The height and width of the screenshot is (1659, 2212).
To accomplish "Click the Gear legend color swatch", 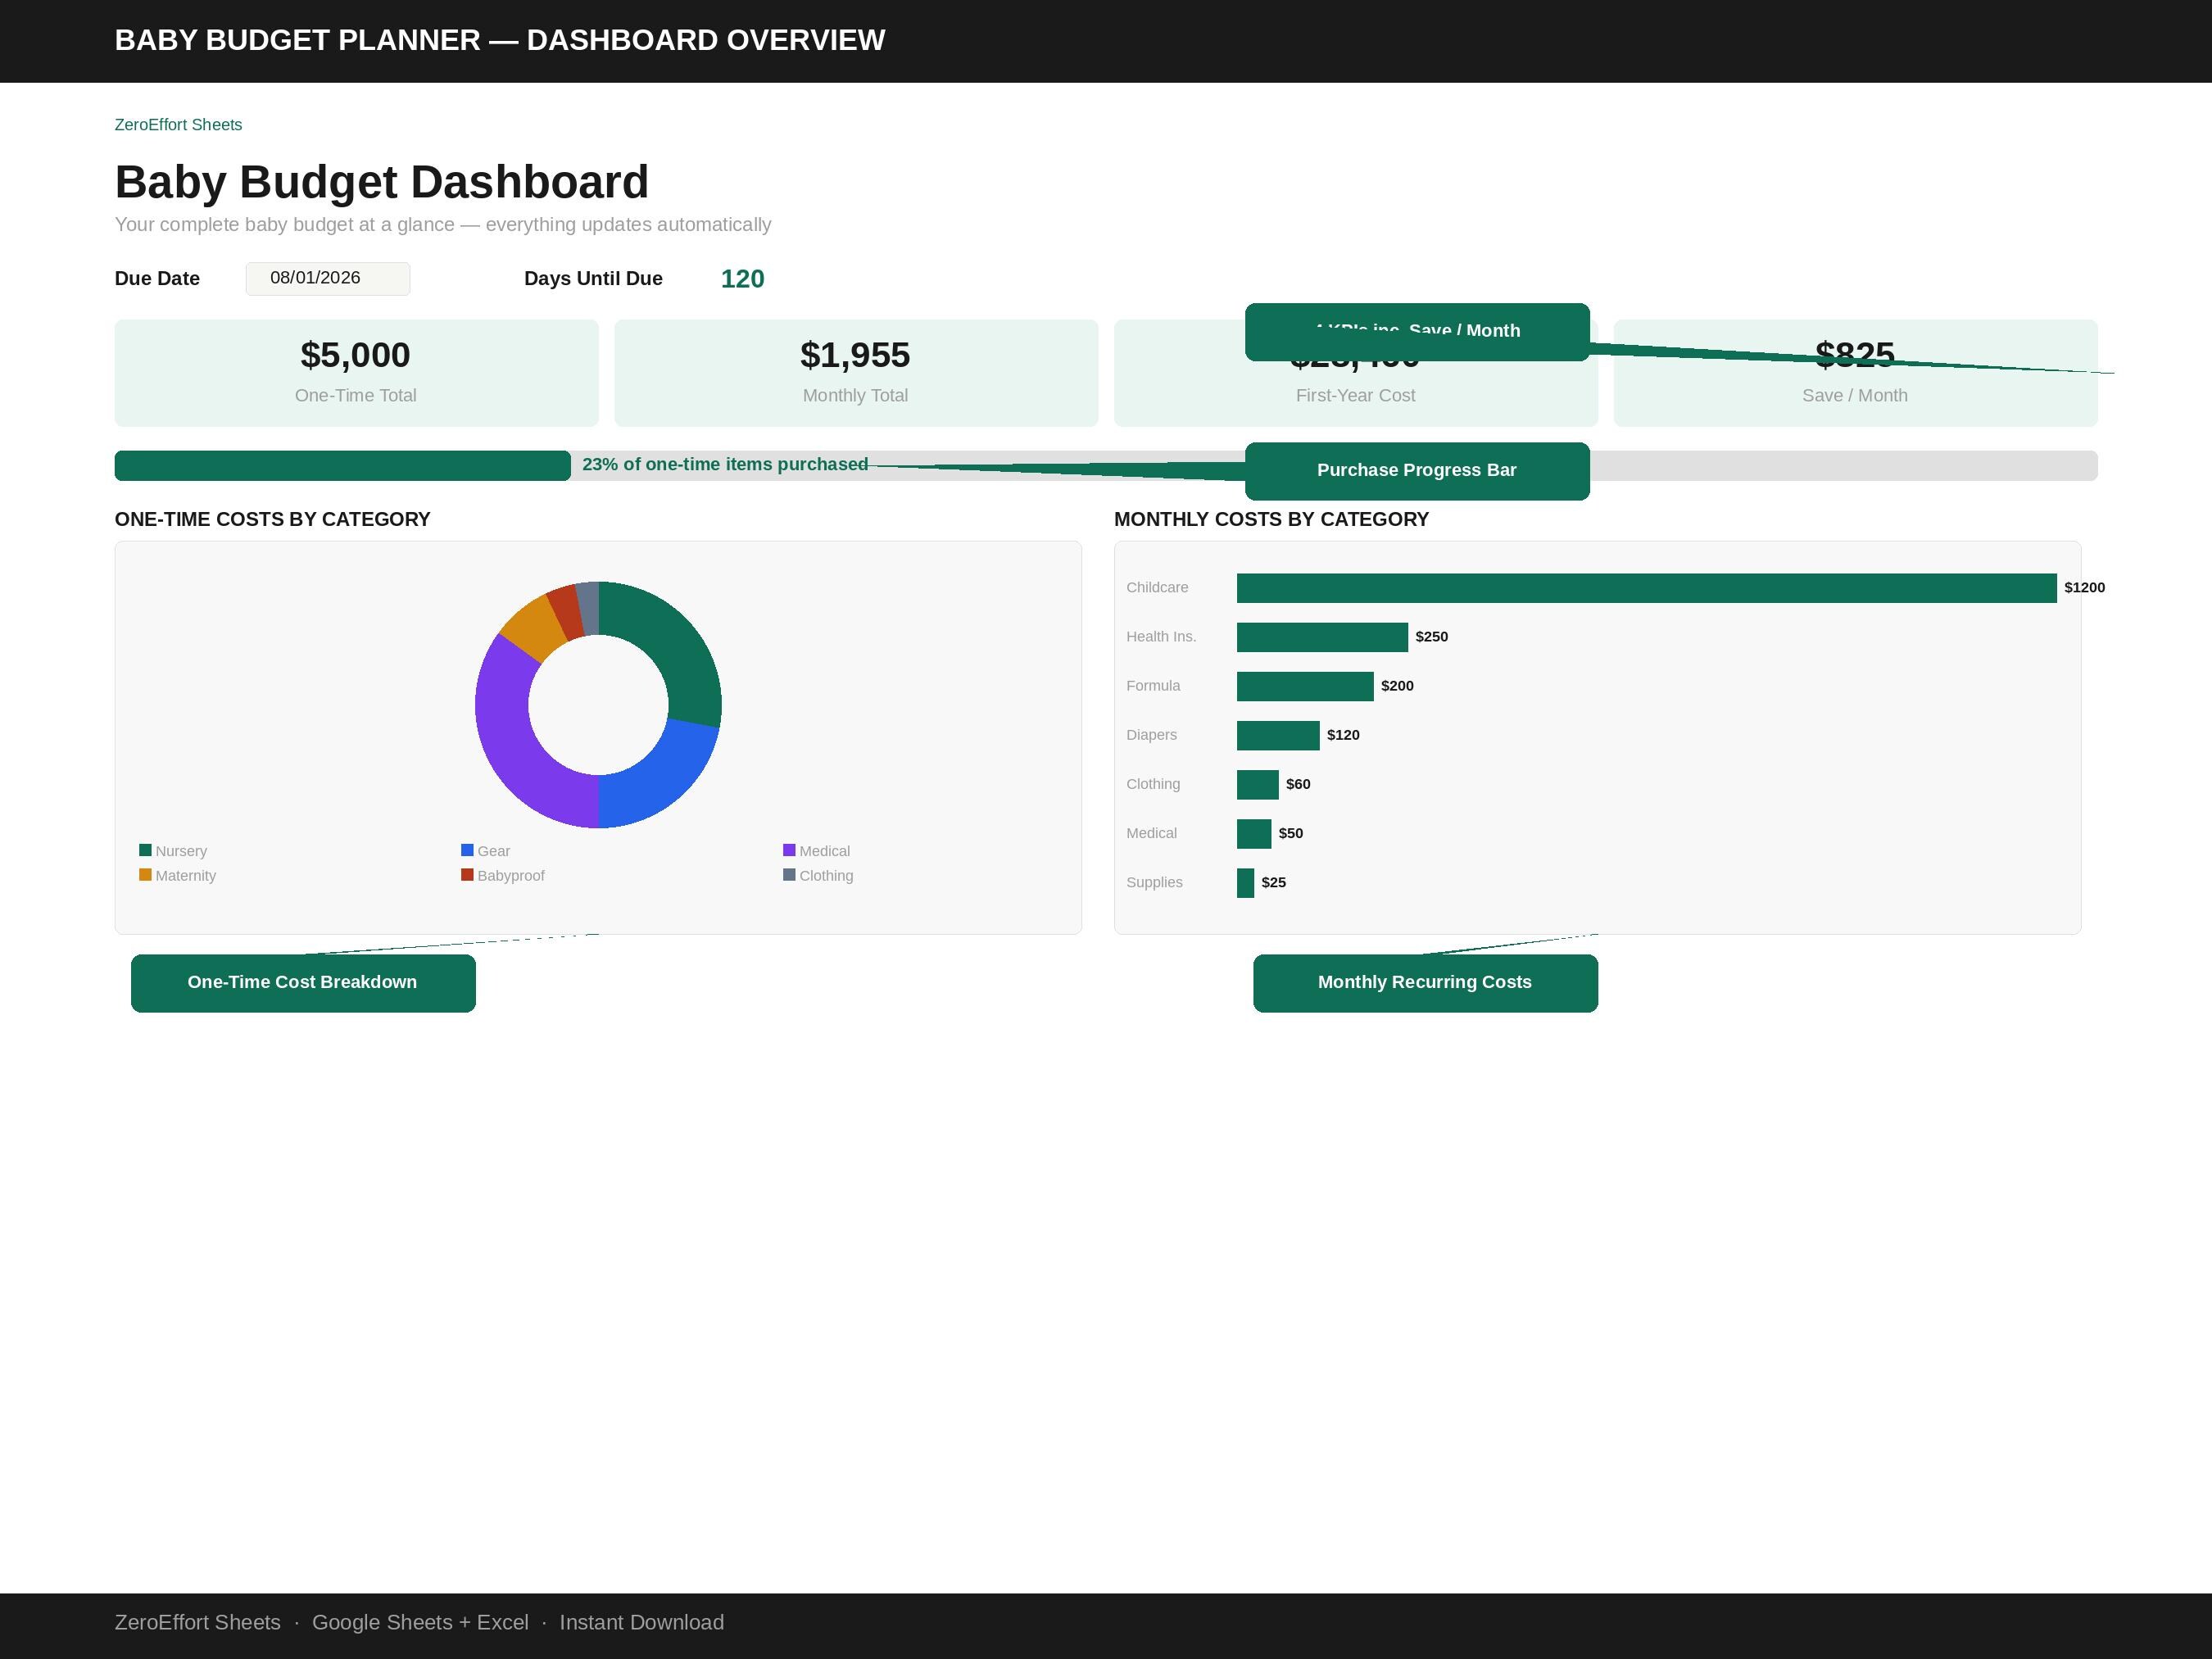I will tap(467, 850).
